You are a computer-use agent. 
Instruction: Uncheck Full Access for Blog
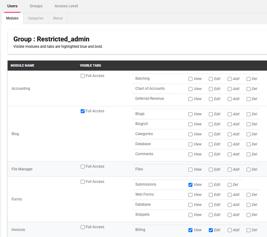[83, 112]
